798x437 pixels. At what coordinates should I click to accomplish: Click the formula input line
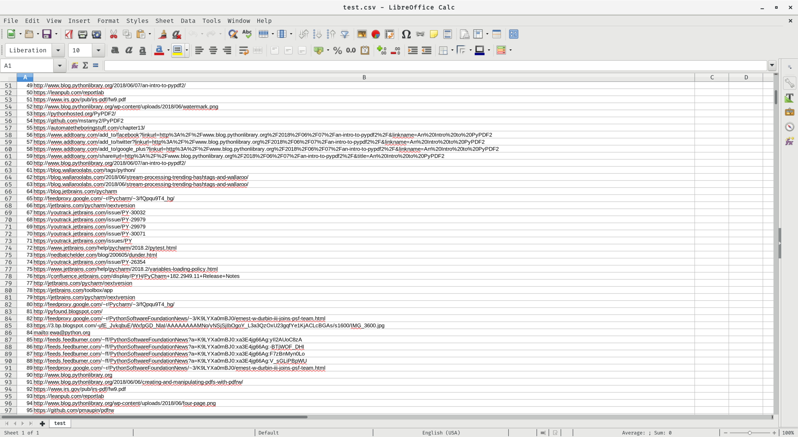click(435, 66)
